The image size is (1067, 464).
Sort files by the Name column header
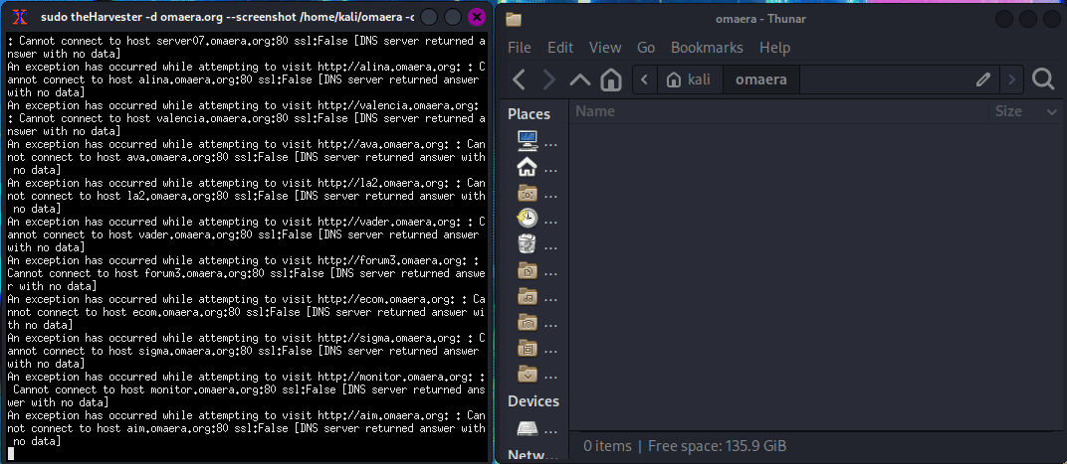[x=776, y=112]
